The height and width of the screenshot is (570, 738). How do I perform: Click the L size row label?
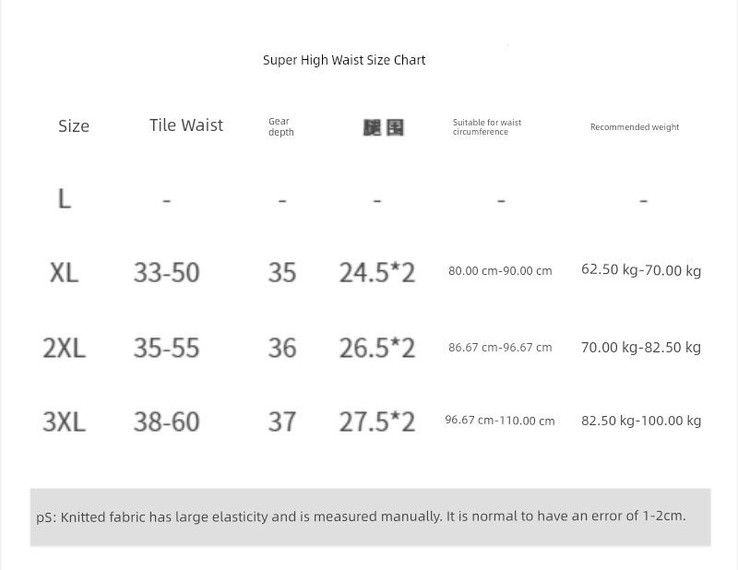click(x=65, y=199)
